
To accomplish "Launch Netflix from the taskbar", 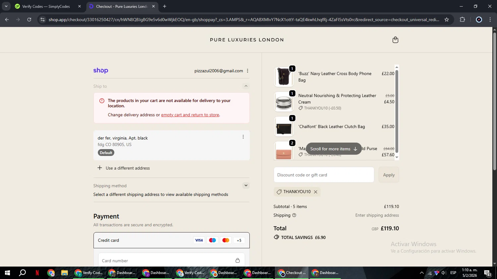I will (37, 273).
